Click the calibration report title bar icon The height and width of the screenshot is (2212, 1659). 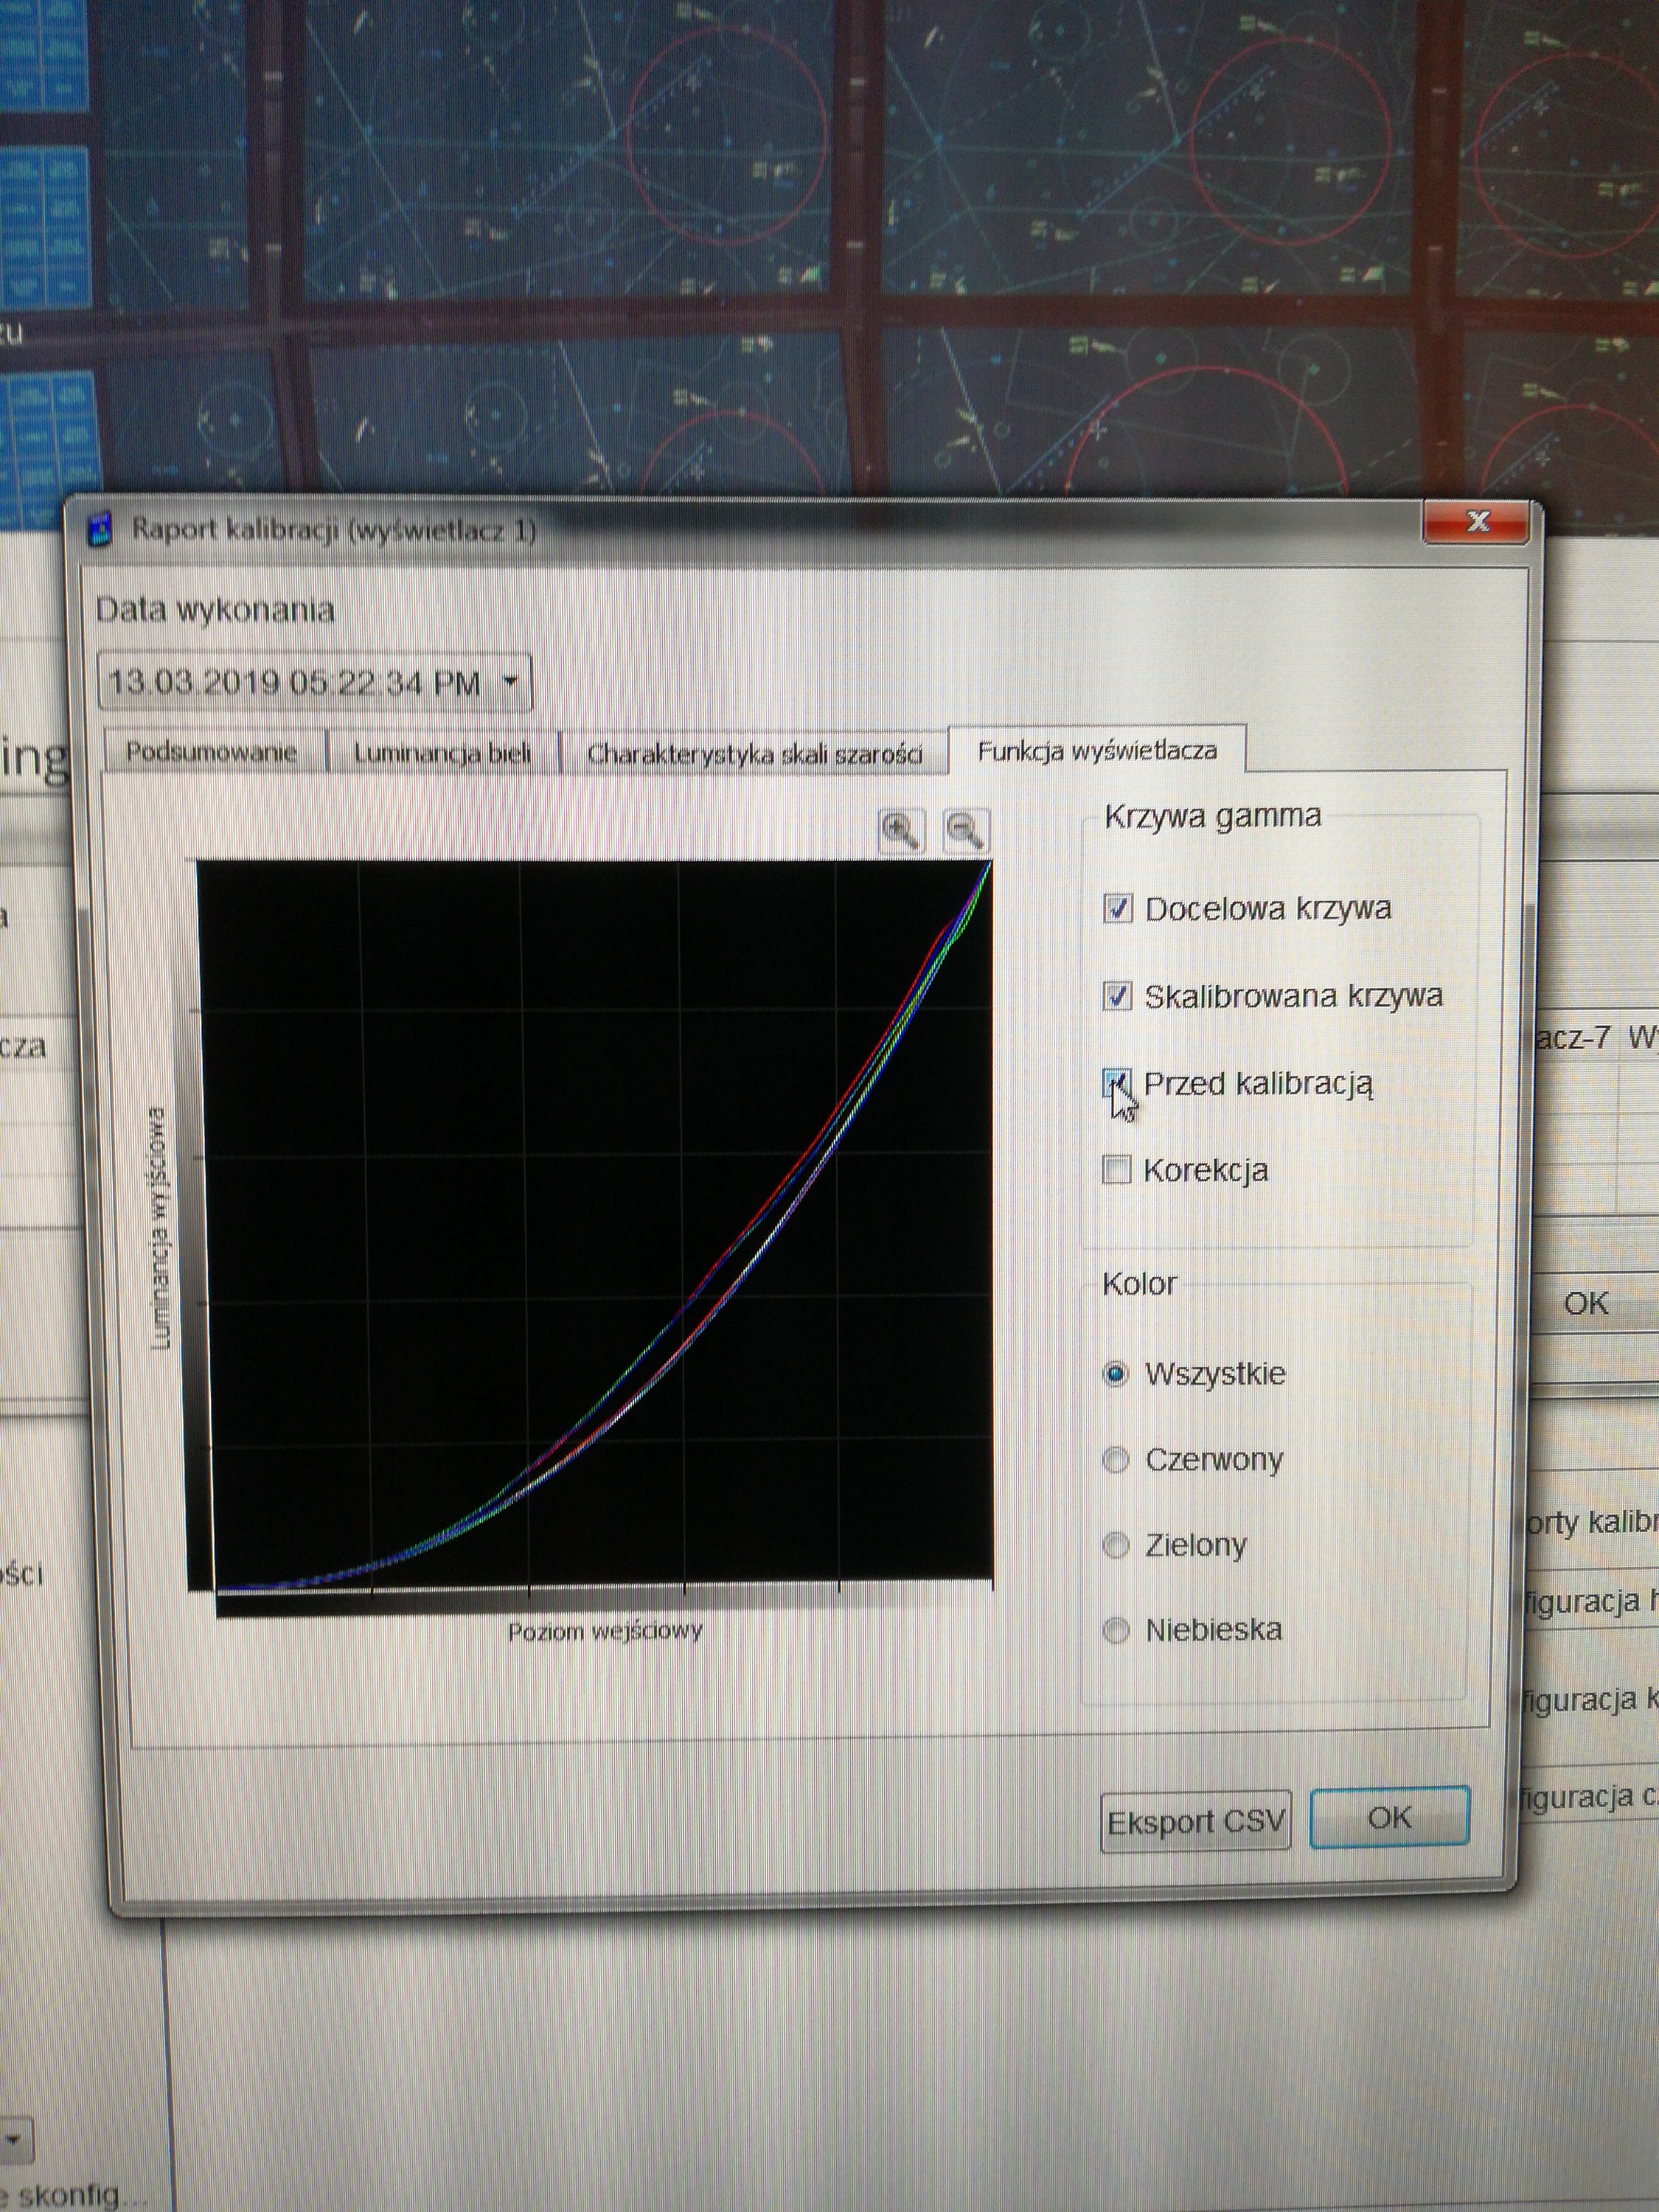point(100,529)
